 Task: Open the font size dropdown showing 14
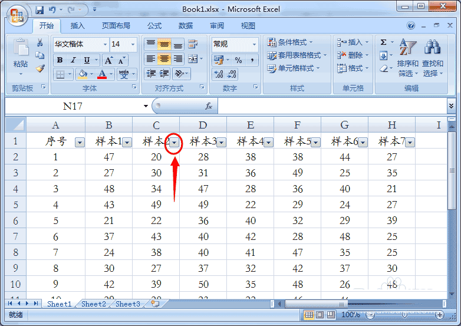(133, 44)
